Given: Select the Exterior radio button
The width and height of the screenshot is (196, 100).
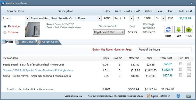Looking at the screenshot, I should [x=5, y=27].
